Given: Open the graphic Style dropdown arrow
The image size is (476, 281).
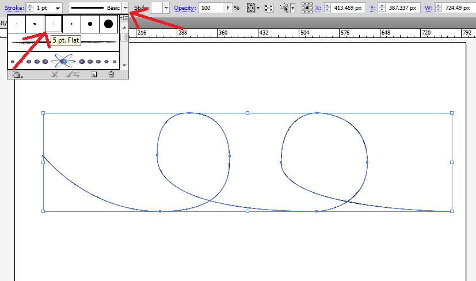Looking at the screenshot, I should (x=166, y=8).
